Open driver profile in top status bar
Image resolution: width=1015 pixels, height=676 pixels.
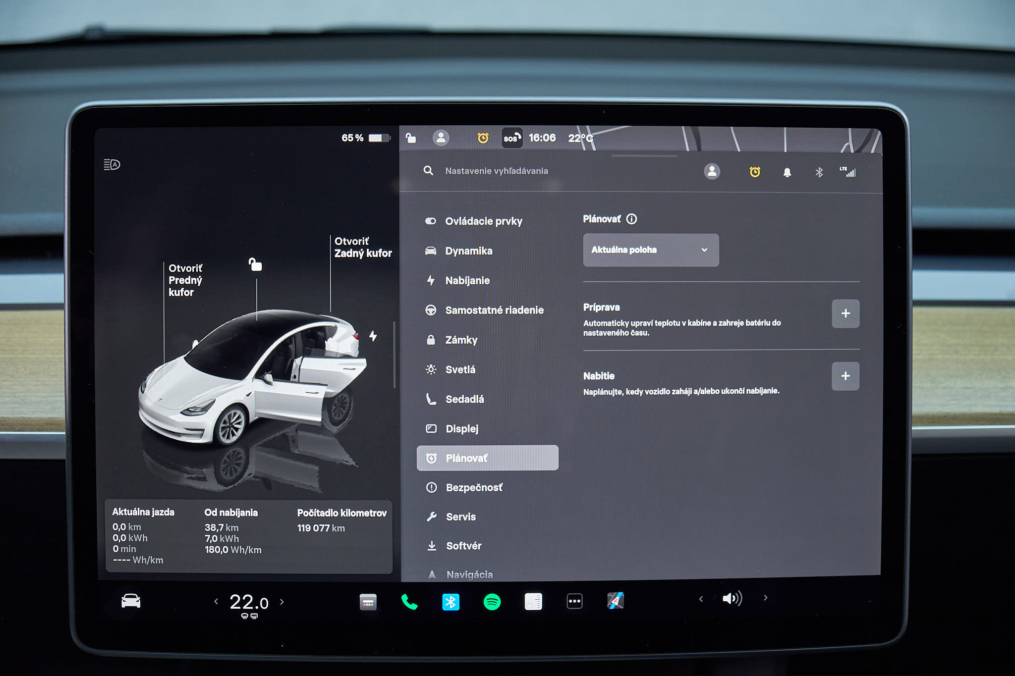pyautogui.click(x=441, y=138)
